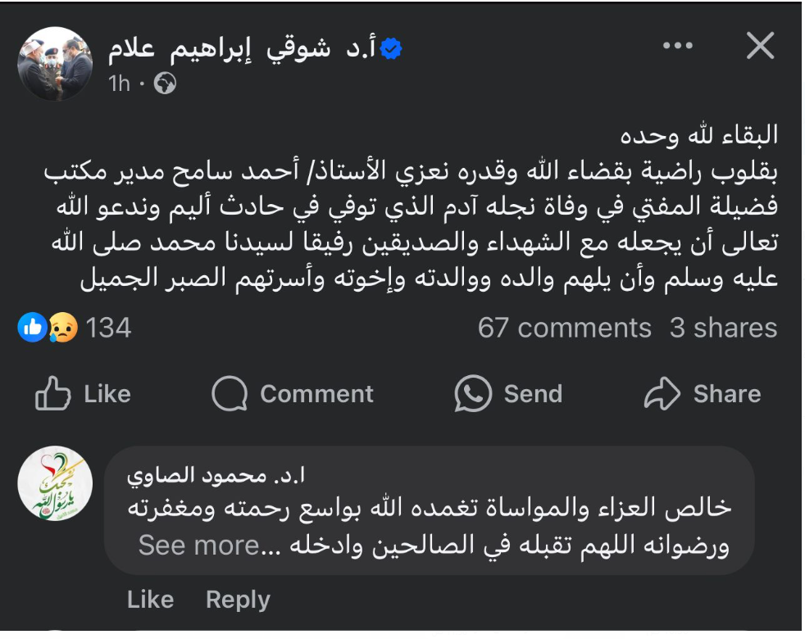This screenshot has height=639, width=805.
Task: Open the three-dots post options menu
Action: (x=677, y=47)
